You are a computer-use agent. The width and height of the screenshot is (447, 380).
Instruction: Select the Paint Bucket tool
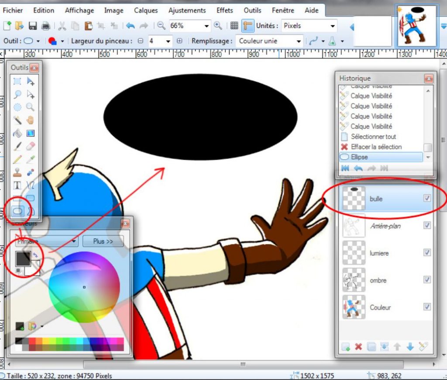pos(18,132)
